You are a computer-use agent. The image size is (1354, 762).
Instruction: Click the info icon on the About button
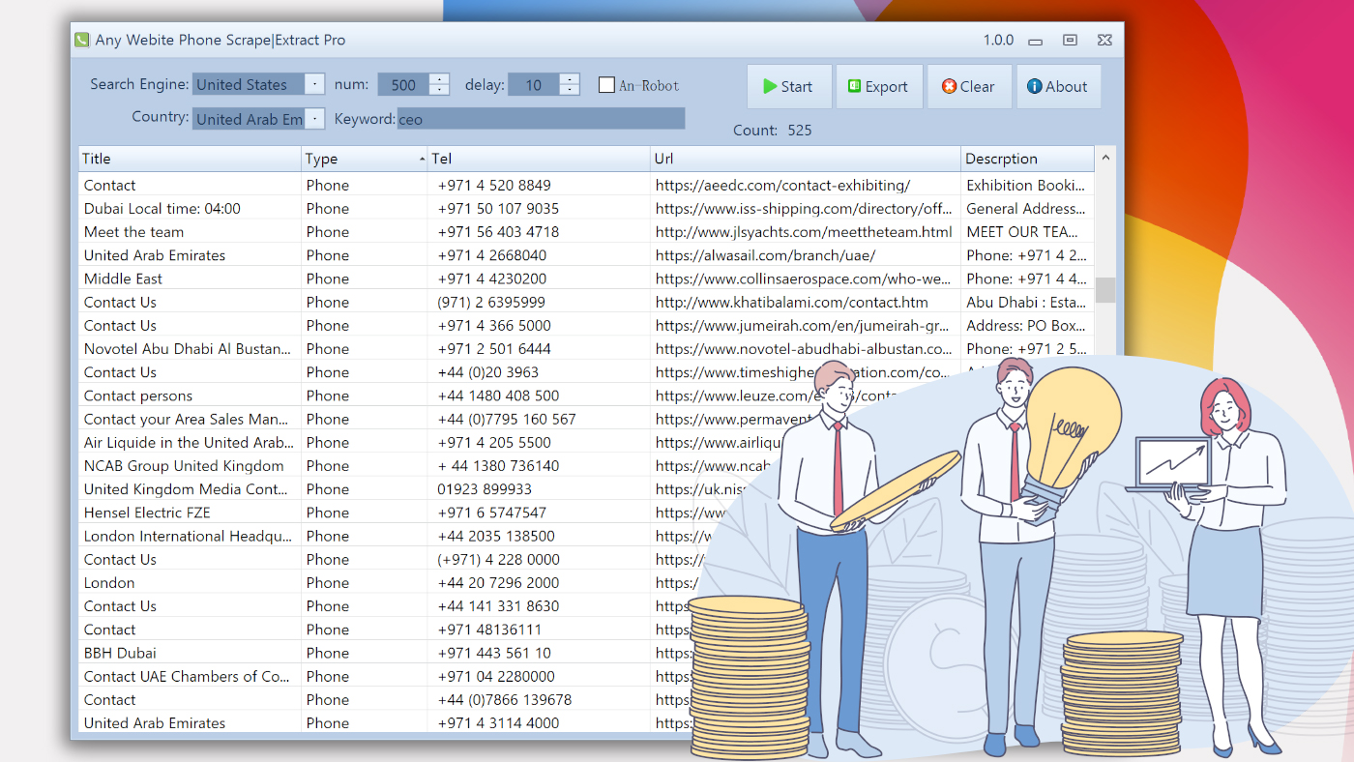click(1034, 86)
